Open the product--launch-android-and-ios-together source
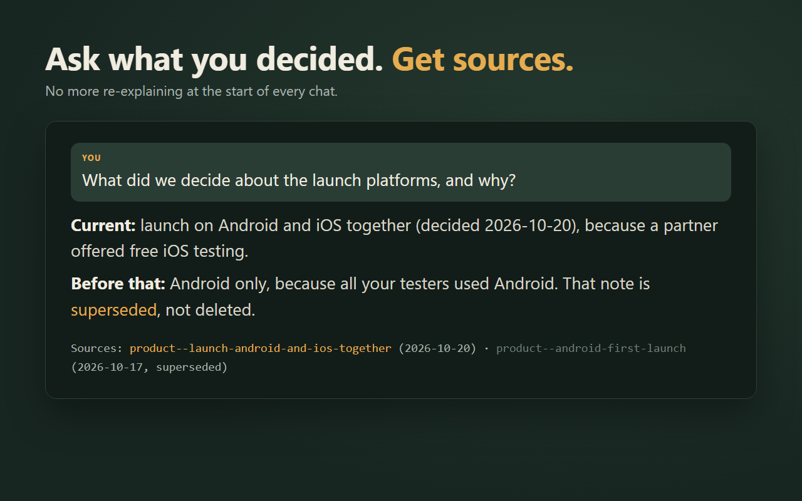Viewport: 802px width, 501px height. (x=261, y=348)
